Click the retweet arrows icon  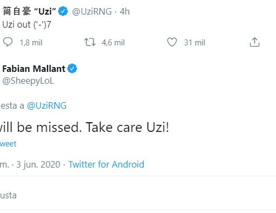point(90,42)
